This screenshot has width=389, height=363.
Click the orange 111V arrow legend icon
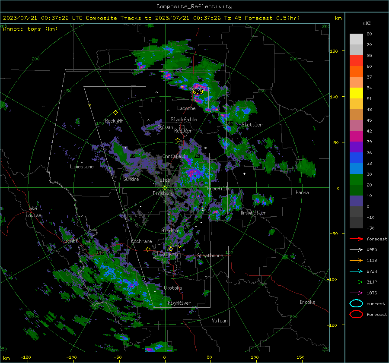[x=356, y=260]
